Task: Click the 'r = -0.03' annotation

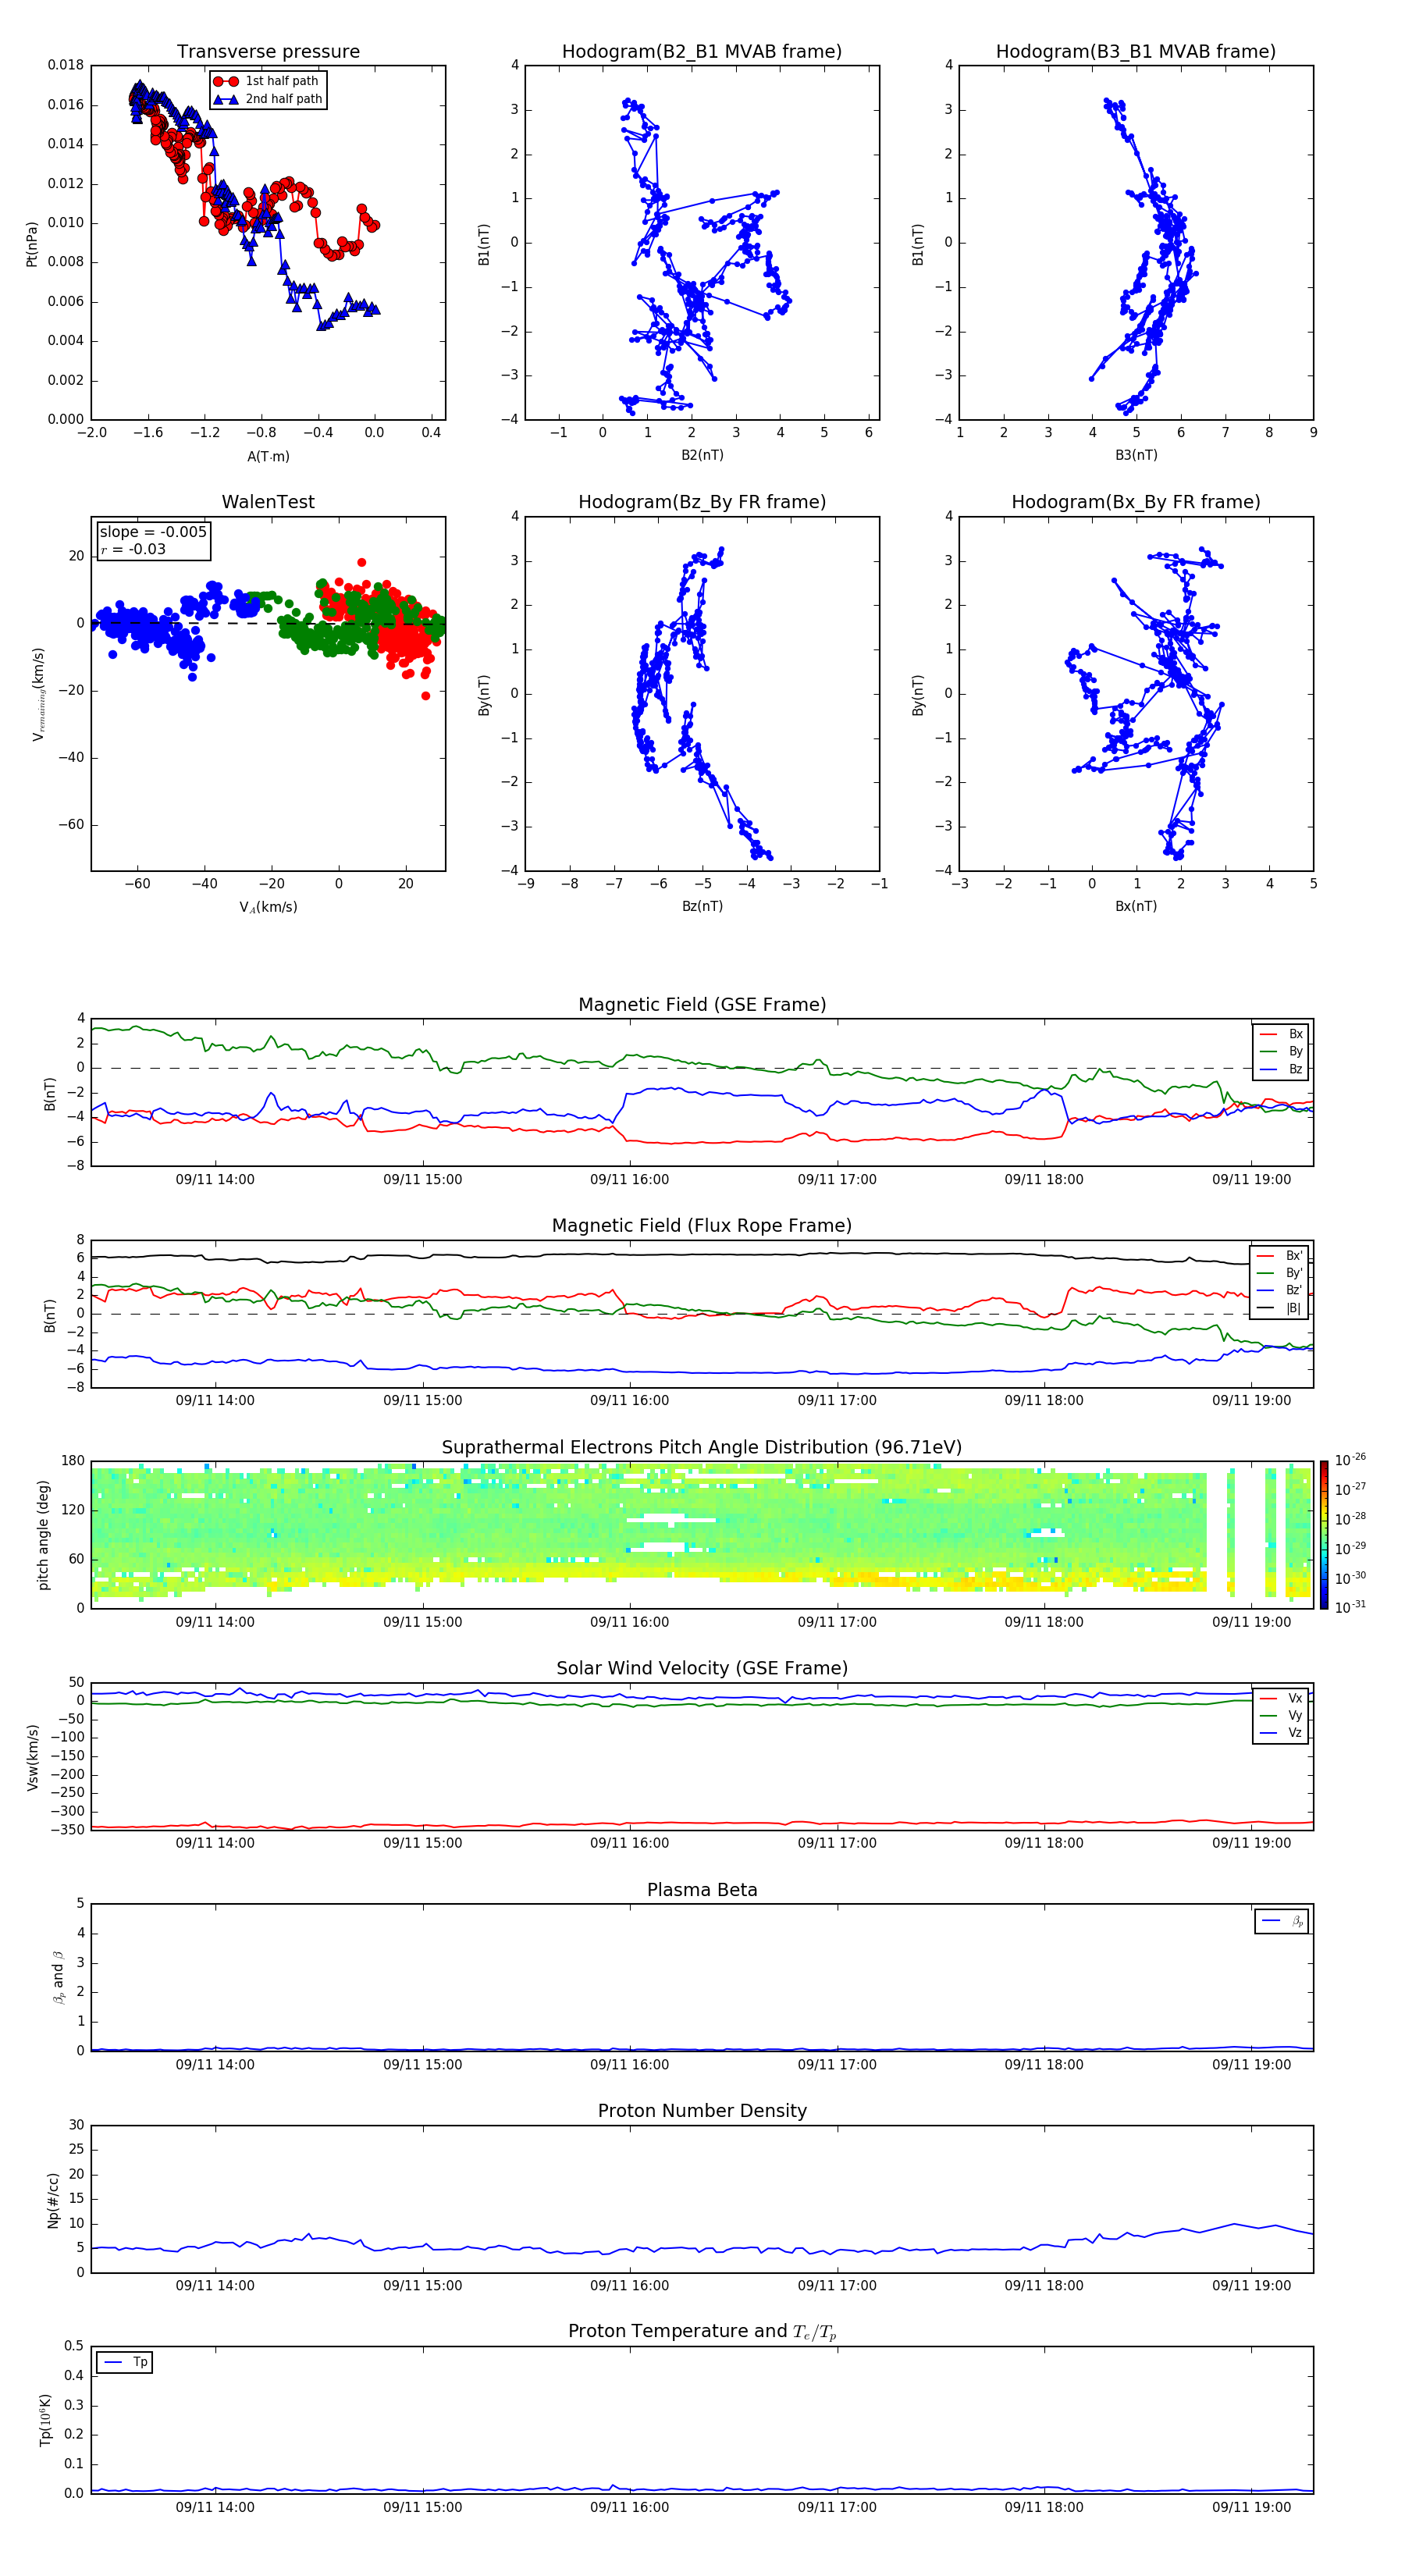Action: (133, 549)
